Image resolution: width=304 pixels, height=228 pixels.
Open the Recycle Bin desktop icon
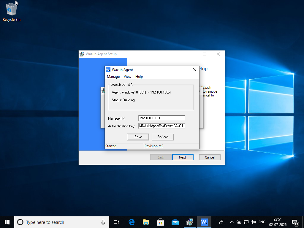12,12
